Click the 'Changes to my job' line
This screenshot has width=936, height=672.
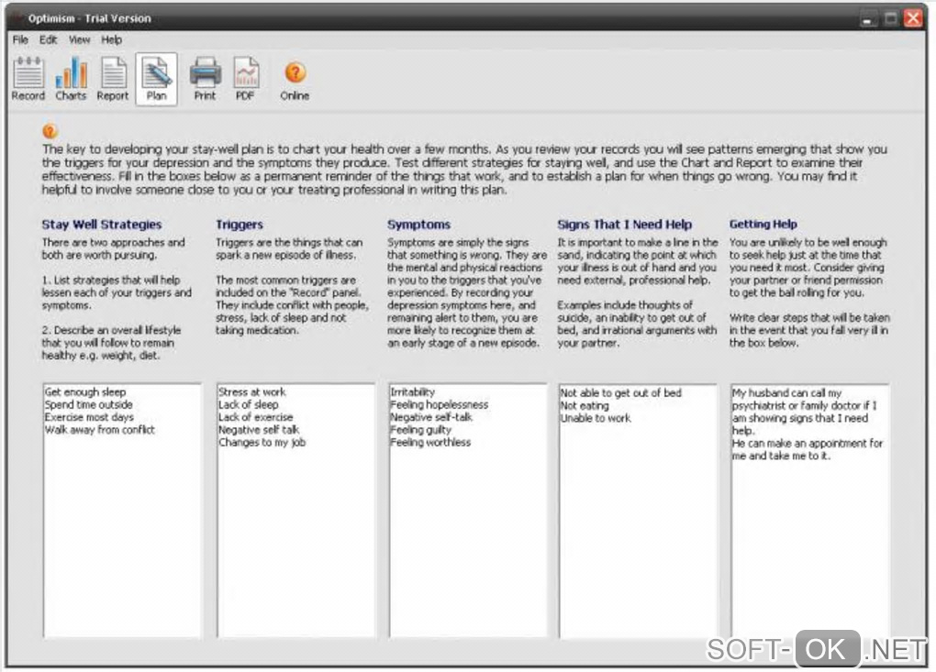[262, 443]
